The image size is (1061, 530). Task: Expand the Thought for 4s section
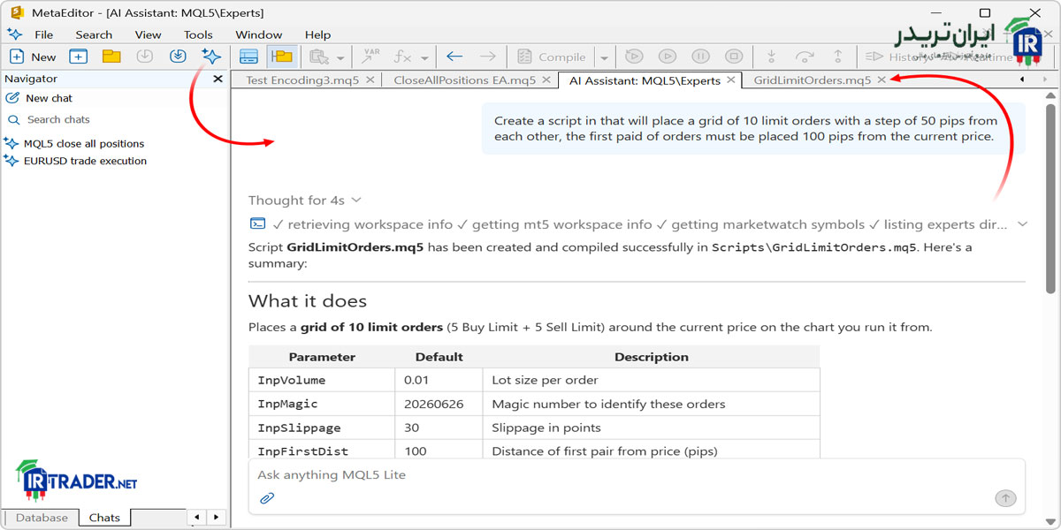[x=304, y=201]
